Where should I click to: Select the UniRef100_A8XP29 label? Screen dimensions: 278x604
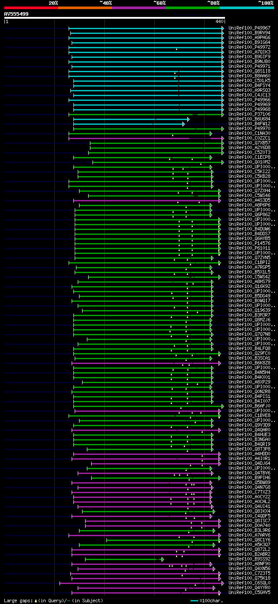click(249, 382)
